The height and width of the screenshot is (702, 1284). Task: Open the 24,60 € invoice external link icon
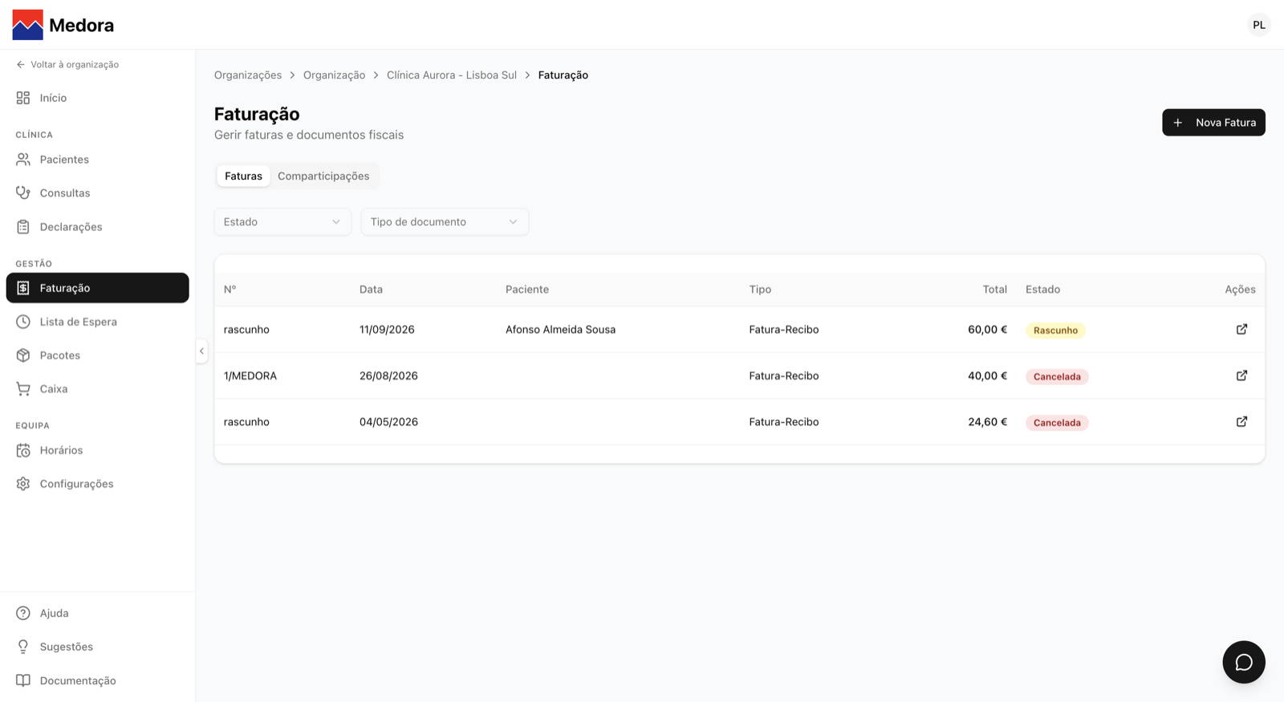point(1241,421)
